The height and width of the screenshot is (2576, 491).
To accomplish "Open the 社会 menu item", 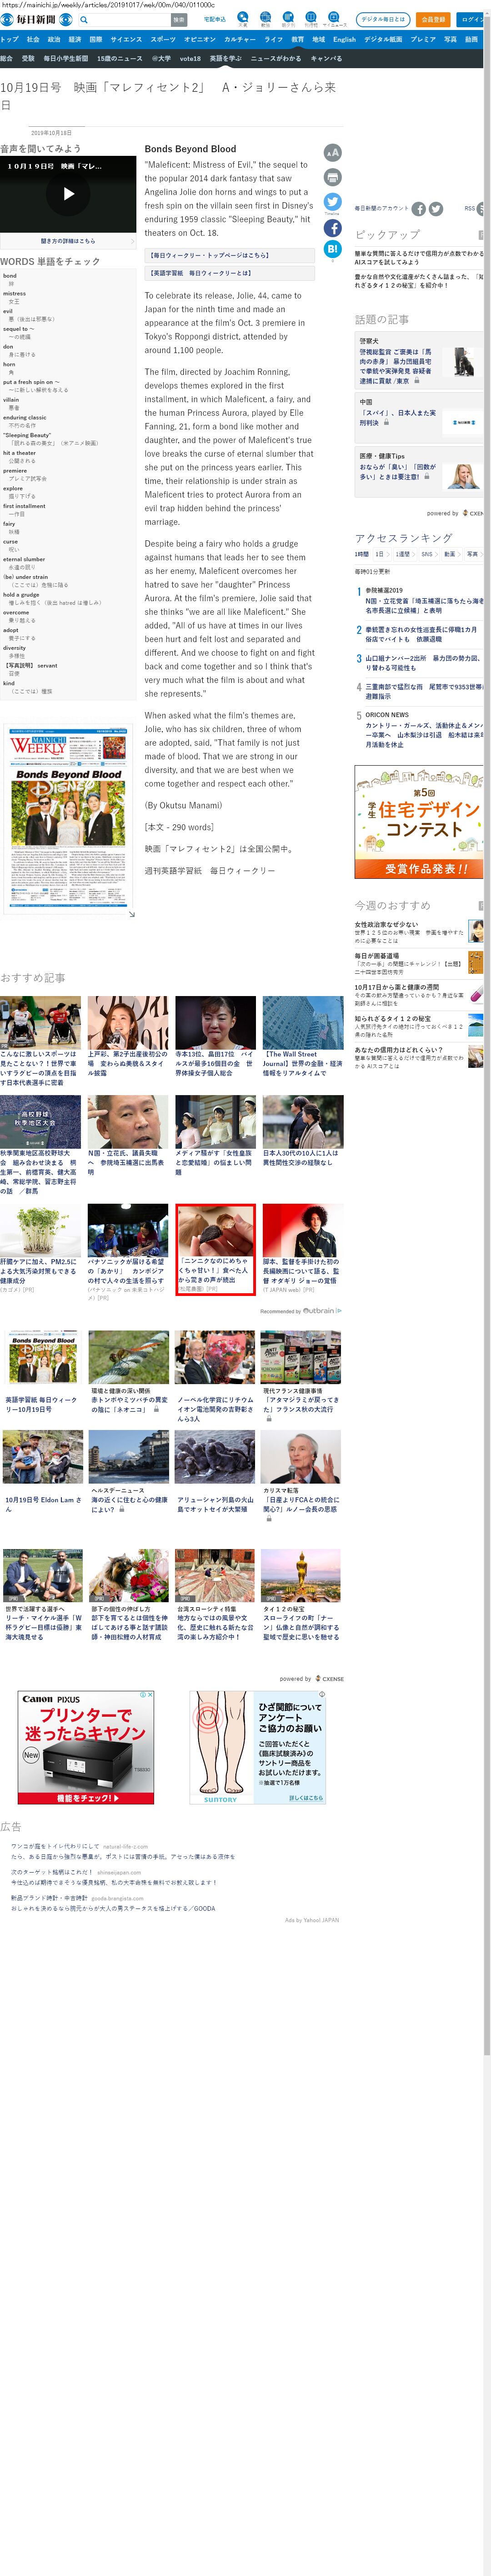I will click(x=33, y=39).
